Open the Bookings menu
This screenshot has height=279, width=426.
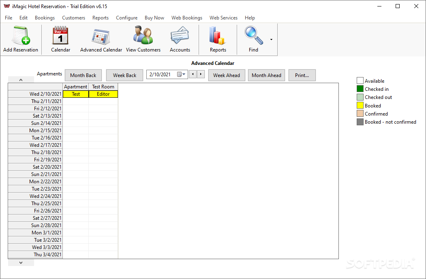45,18
